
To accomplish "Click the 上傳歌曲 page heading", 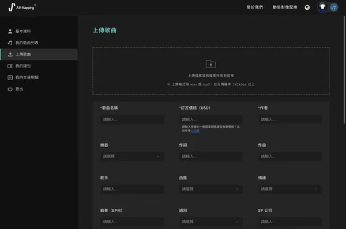I will click(x=104, y=30).
